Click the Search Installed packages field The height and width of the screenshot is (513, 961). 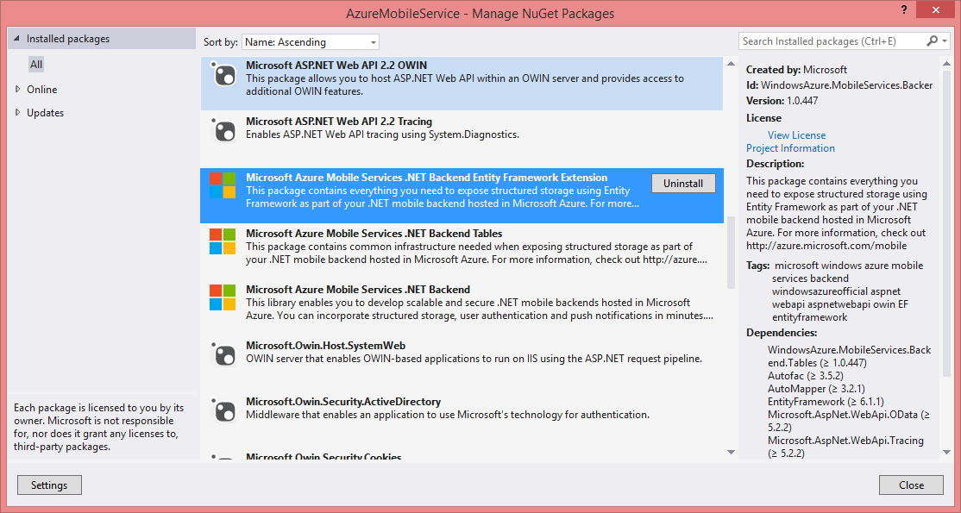click(832, 41)
